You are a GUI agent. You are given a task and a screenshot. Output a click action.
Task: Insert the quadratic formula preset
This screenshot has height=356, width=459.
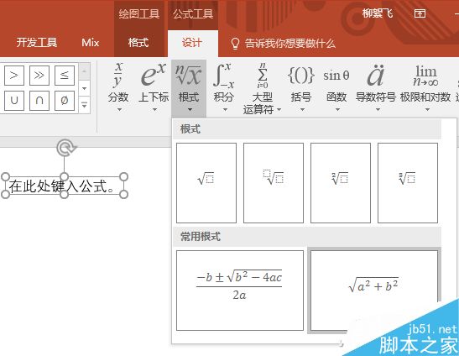point(240,290)
